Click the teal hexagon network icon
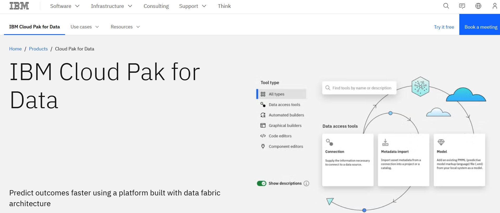The width and height of the screenshot is (500, 213). [420, 86]
